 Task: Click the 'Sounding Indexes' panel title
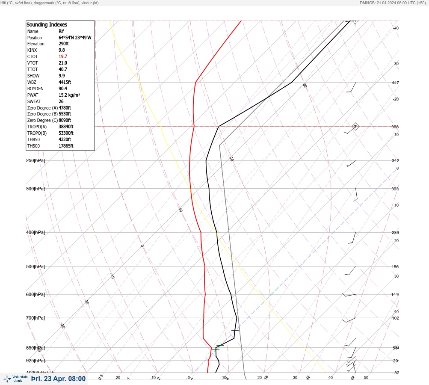[x=47, y=25]
